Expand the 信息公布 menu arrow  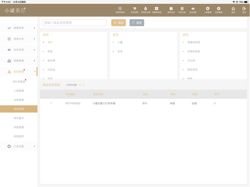click(34, 39)
